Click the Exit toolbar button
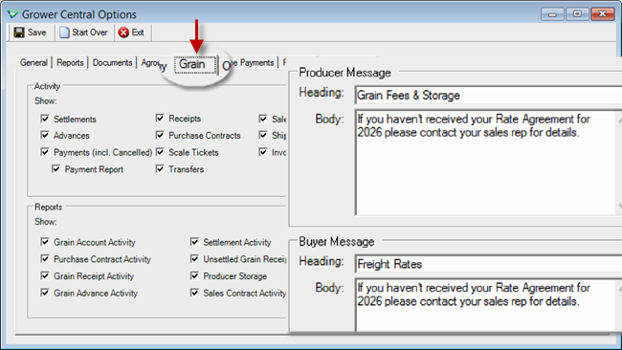The width and height of the screenshot is (622, 350). coord(131,33)
